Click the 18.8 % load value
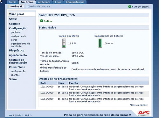Image resolution: width=159 pixels, height=118 pixels. [72, 43]
